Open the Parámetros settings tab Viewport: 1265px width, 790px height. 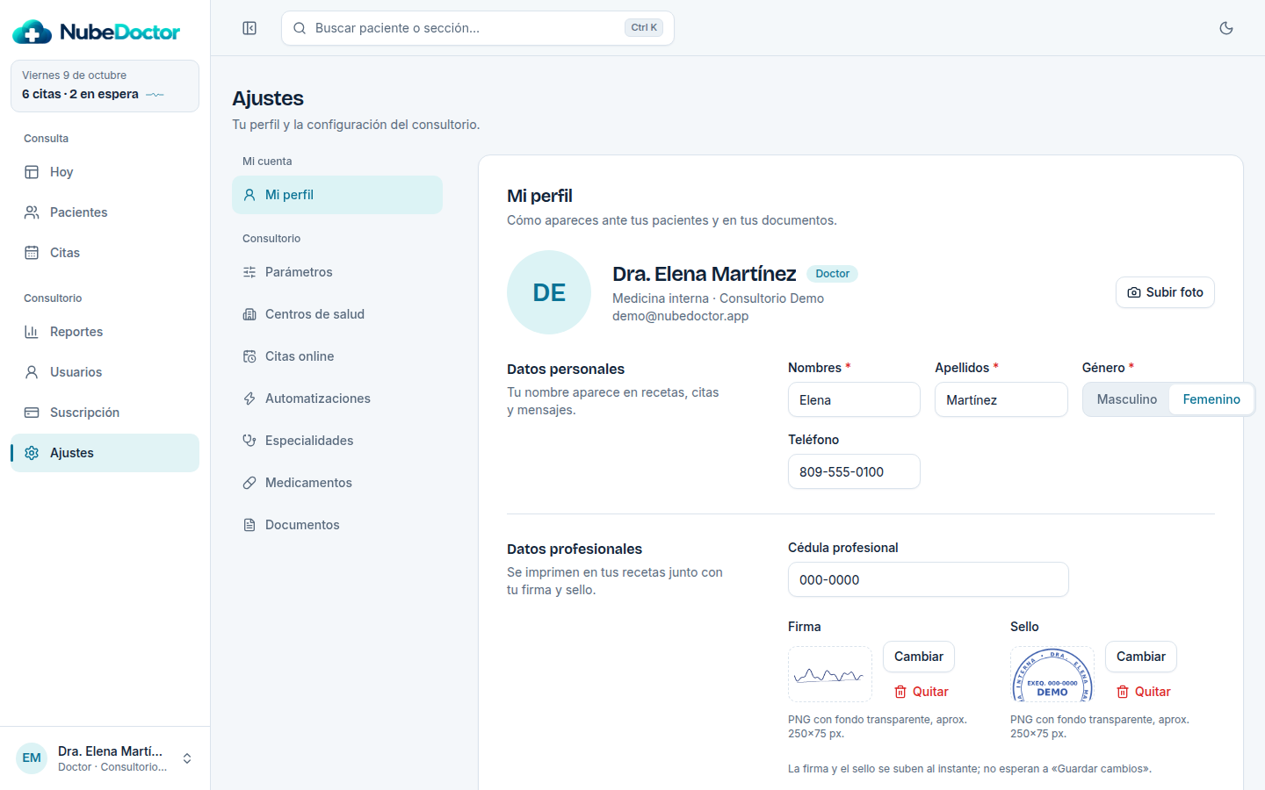337,272
